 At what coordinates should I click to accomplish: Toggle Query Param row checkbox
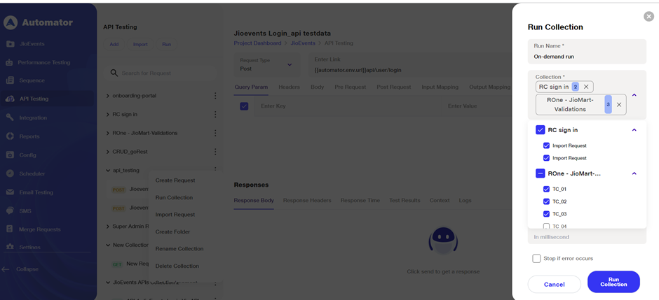pyautogui.click(x=244, y=106)
